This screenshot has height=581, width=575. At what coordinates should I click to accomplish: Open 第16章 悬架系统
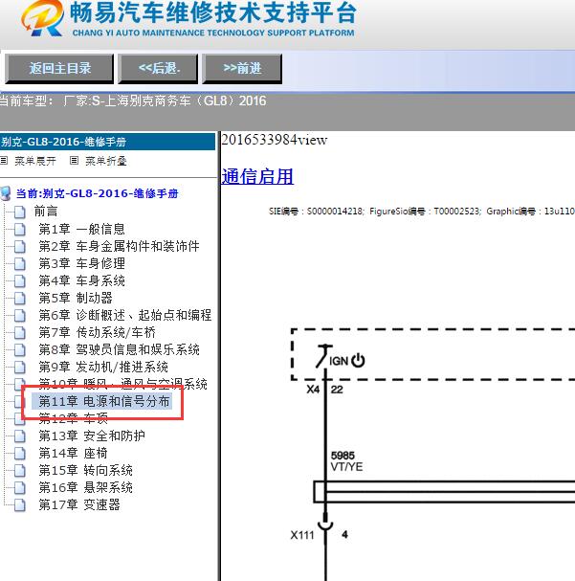85,487
